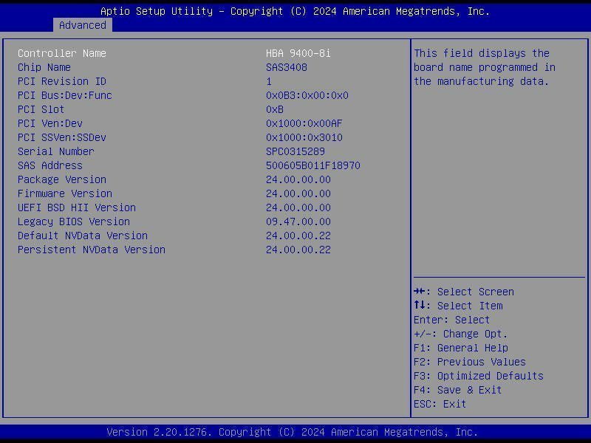Select the Serial Number field
This screenshot has width=591, height=443.
coord(56,151)
